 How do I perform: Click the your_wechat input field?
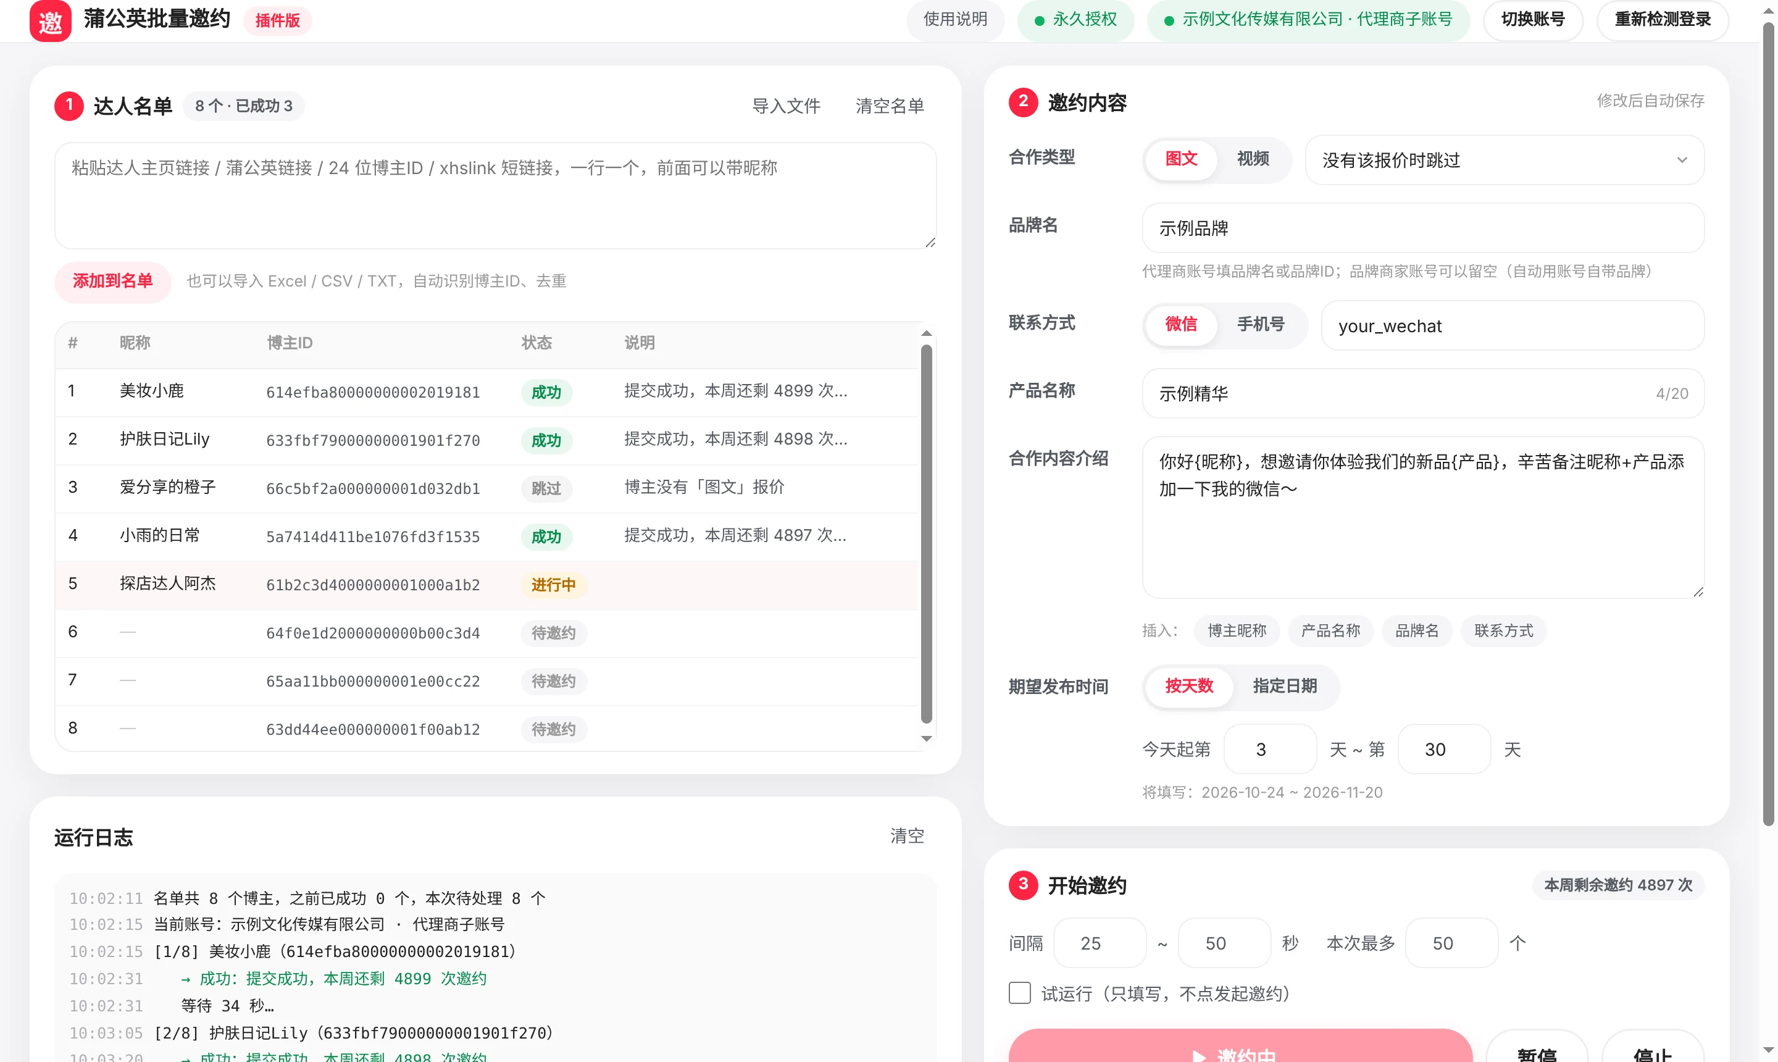click(1514, 325)
